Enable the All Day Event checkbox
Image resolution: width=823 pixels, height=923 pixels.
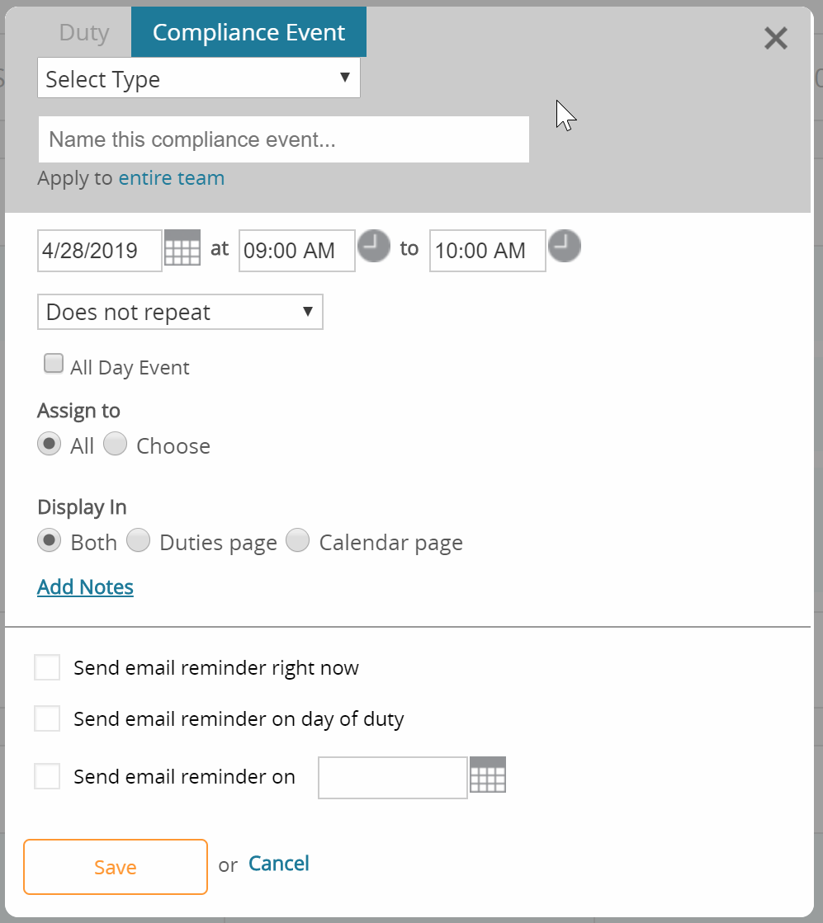[x=54, y=363]
